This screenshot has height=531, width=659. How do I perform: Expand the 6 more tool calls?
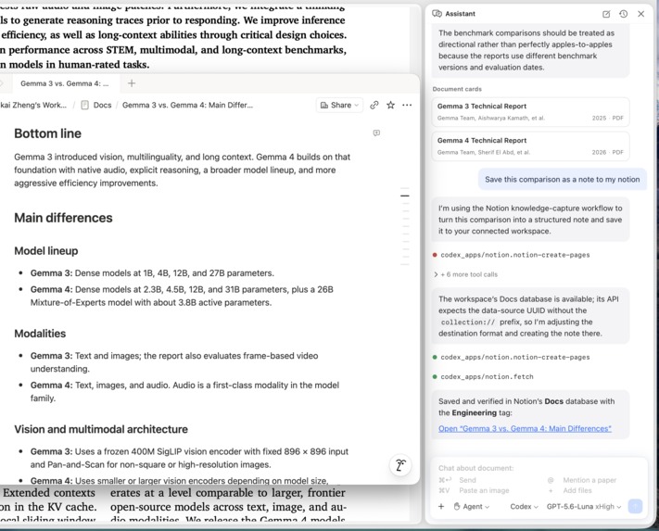[465, 274]
